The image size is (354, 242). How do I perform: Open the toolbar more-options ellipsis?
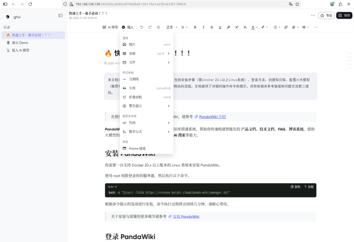[x=316, y=27]
